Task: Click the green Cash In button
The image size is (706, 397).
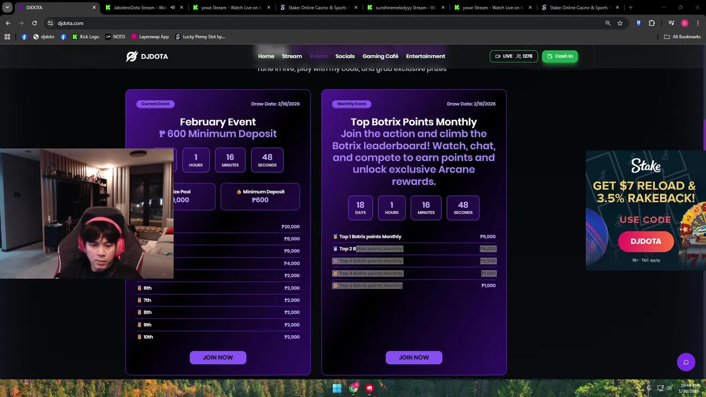Action: coord(560,56)
